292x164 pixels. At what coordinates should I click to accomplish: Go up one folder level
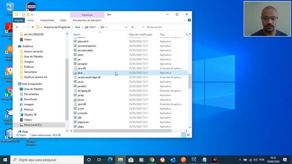click(x=32, y=27)
